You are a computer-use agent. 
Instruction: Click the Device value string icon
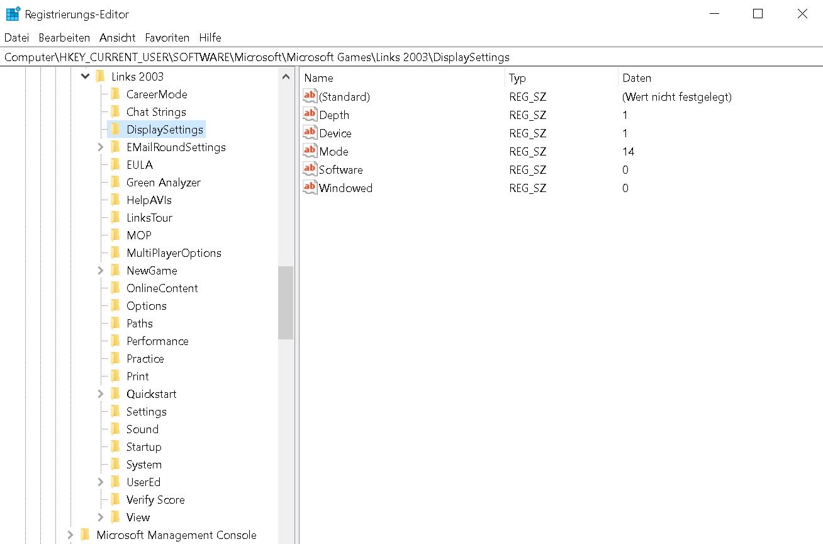tap(310, 133)
